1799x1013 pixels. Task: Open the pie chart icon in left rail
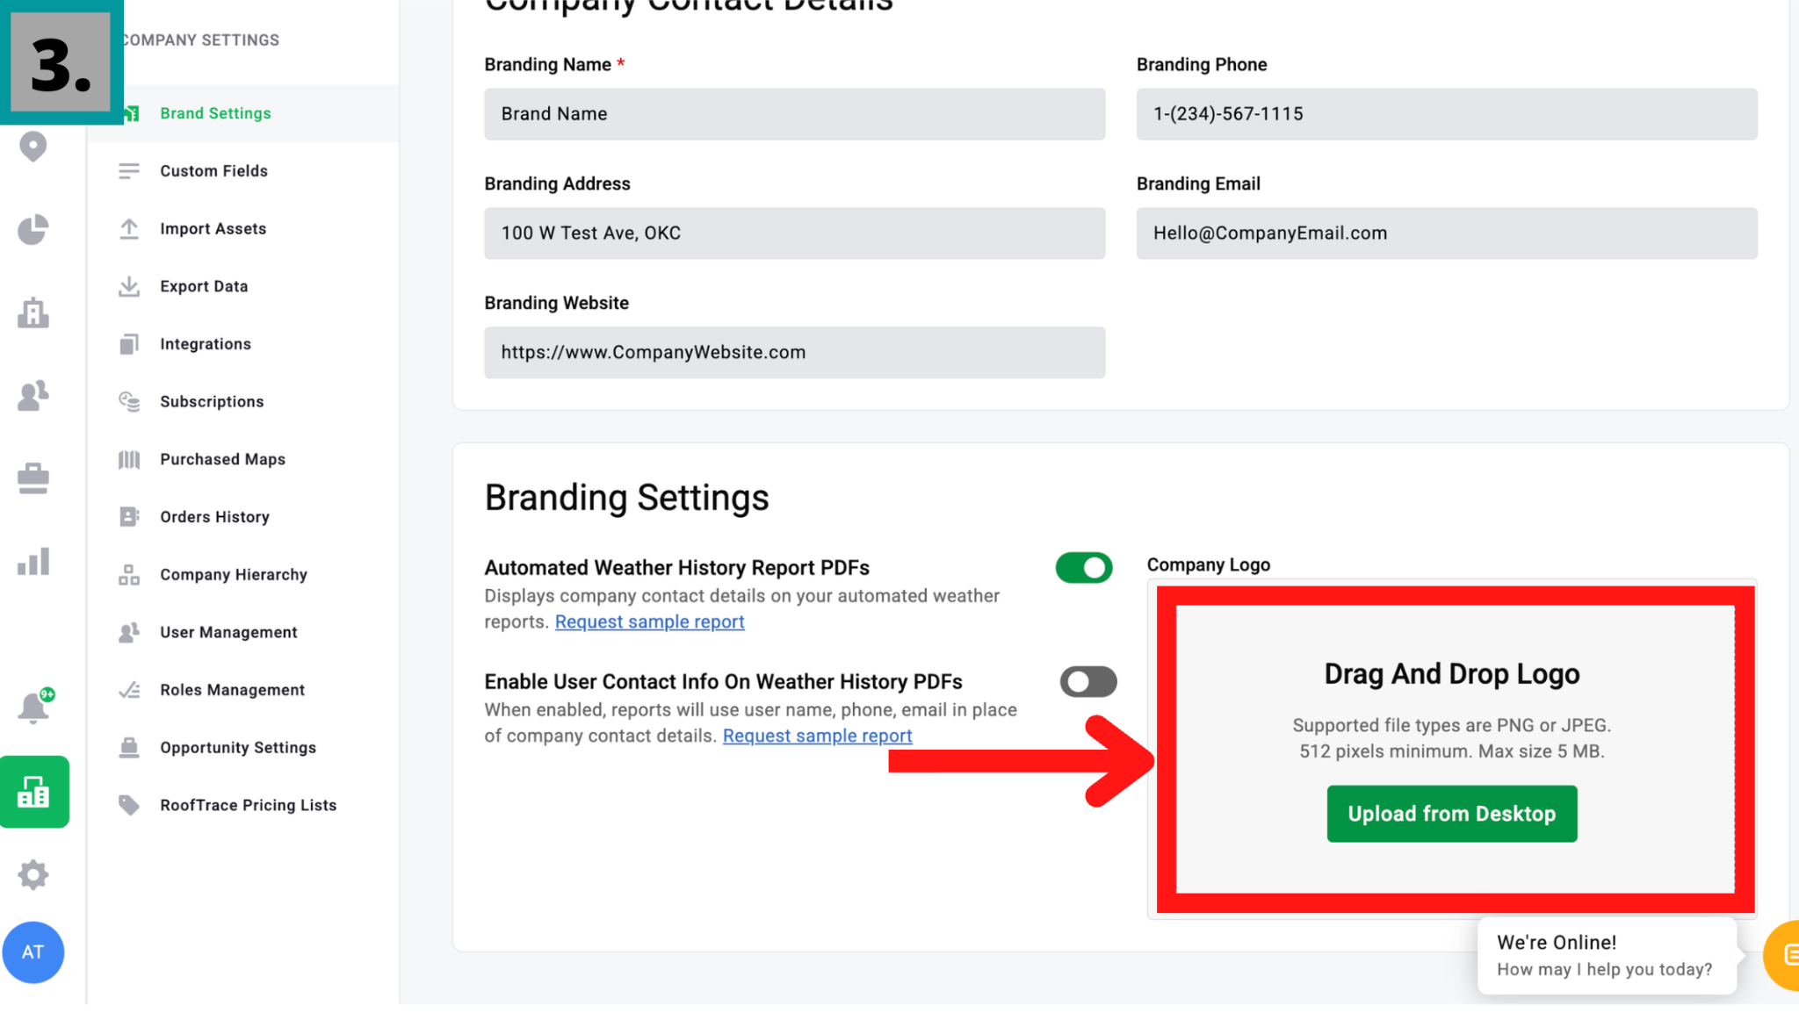(33, 230)
